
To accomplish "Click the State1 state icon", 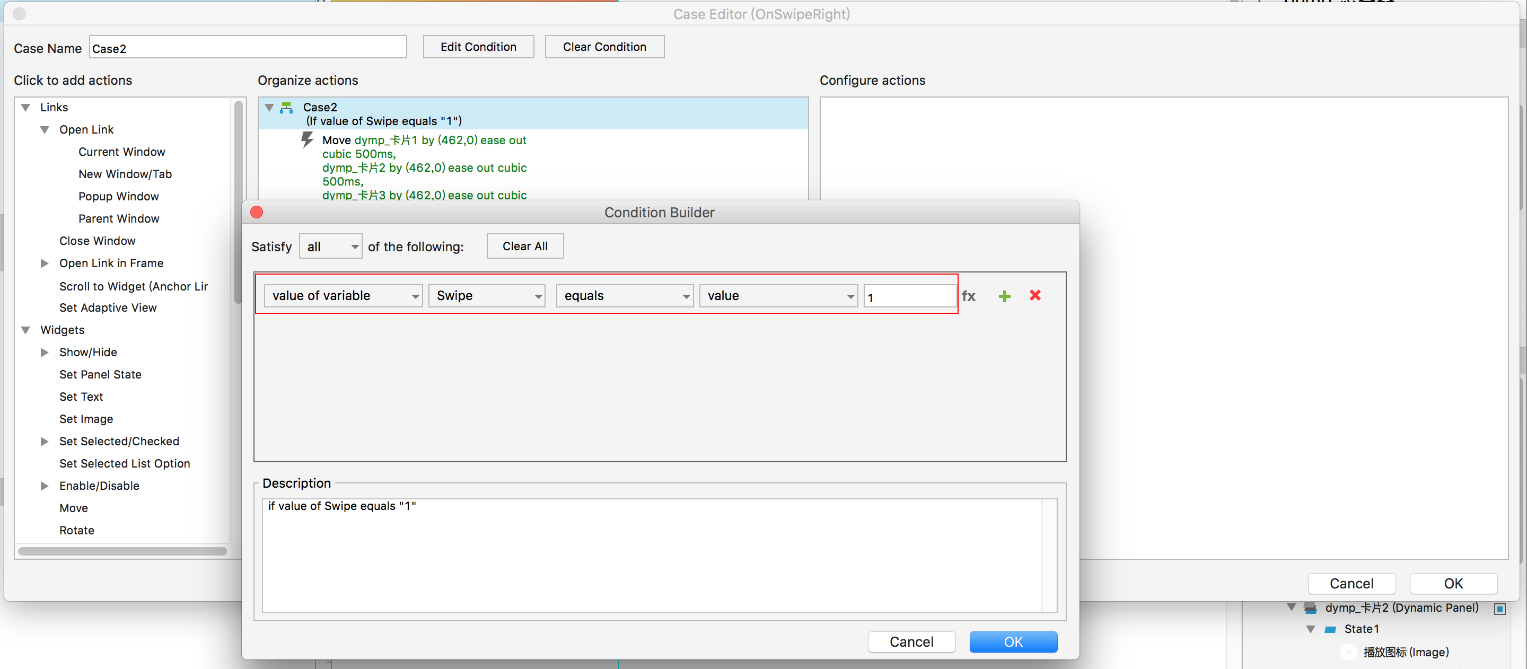I will point(1330,629).
